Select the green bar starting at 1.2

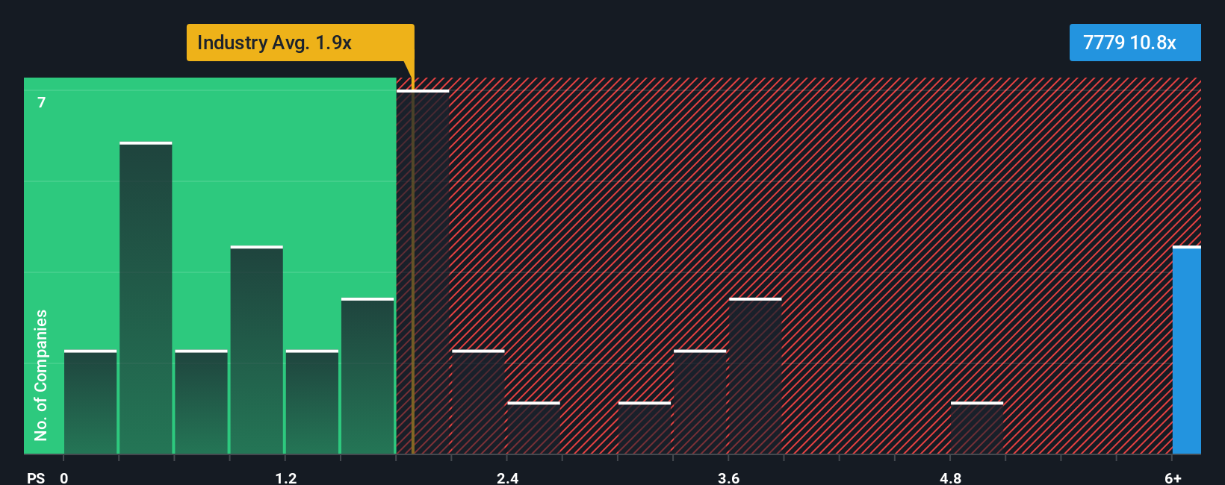(x=312, y=401)
